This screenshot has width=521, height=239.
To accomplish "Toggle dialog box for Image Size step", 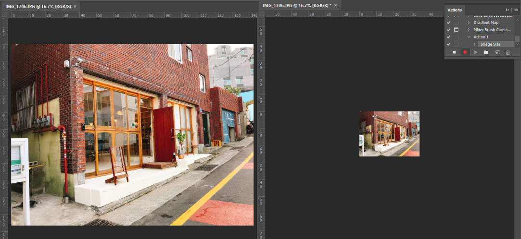I will [x=456, y=44].
